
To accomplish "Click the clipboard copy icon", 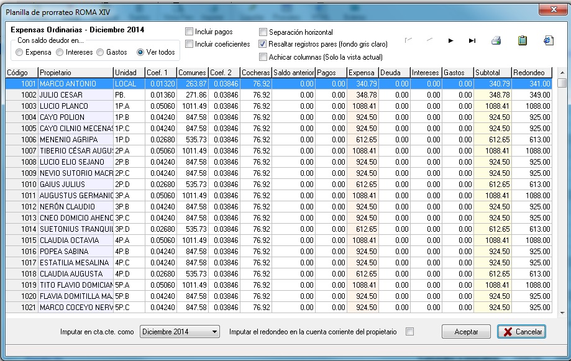I will [523, 41].
